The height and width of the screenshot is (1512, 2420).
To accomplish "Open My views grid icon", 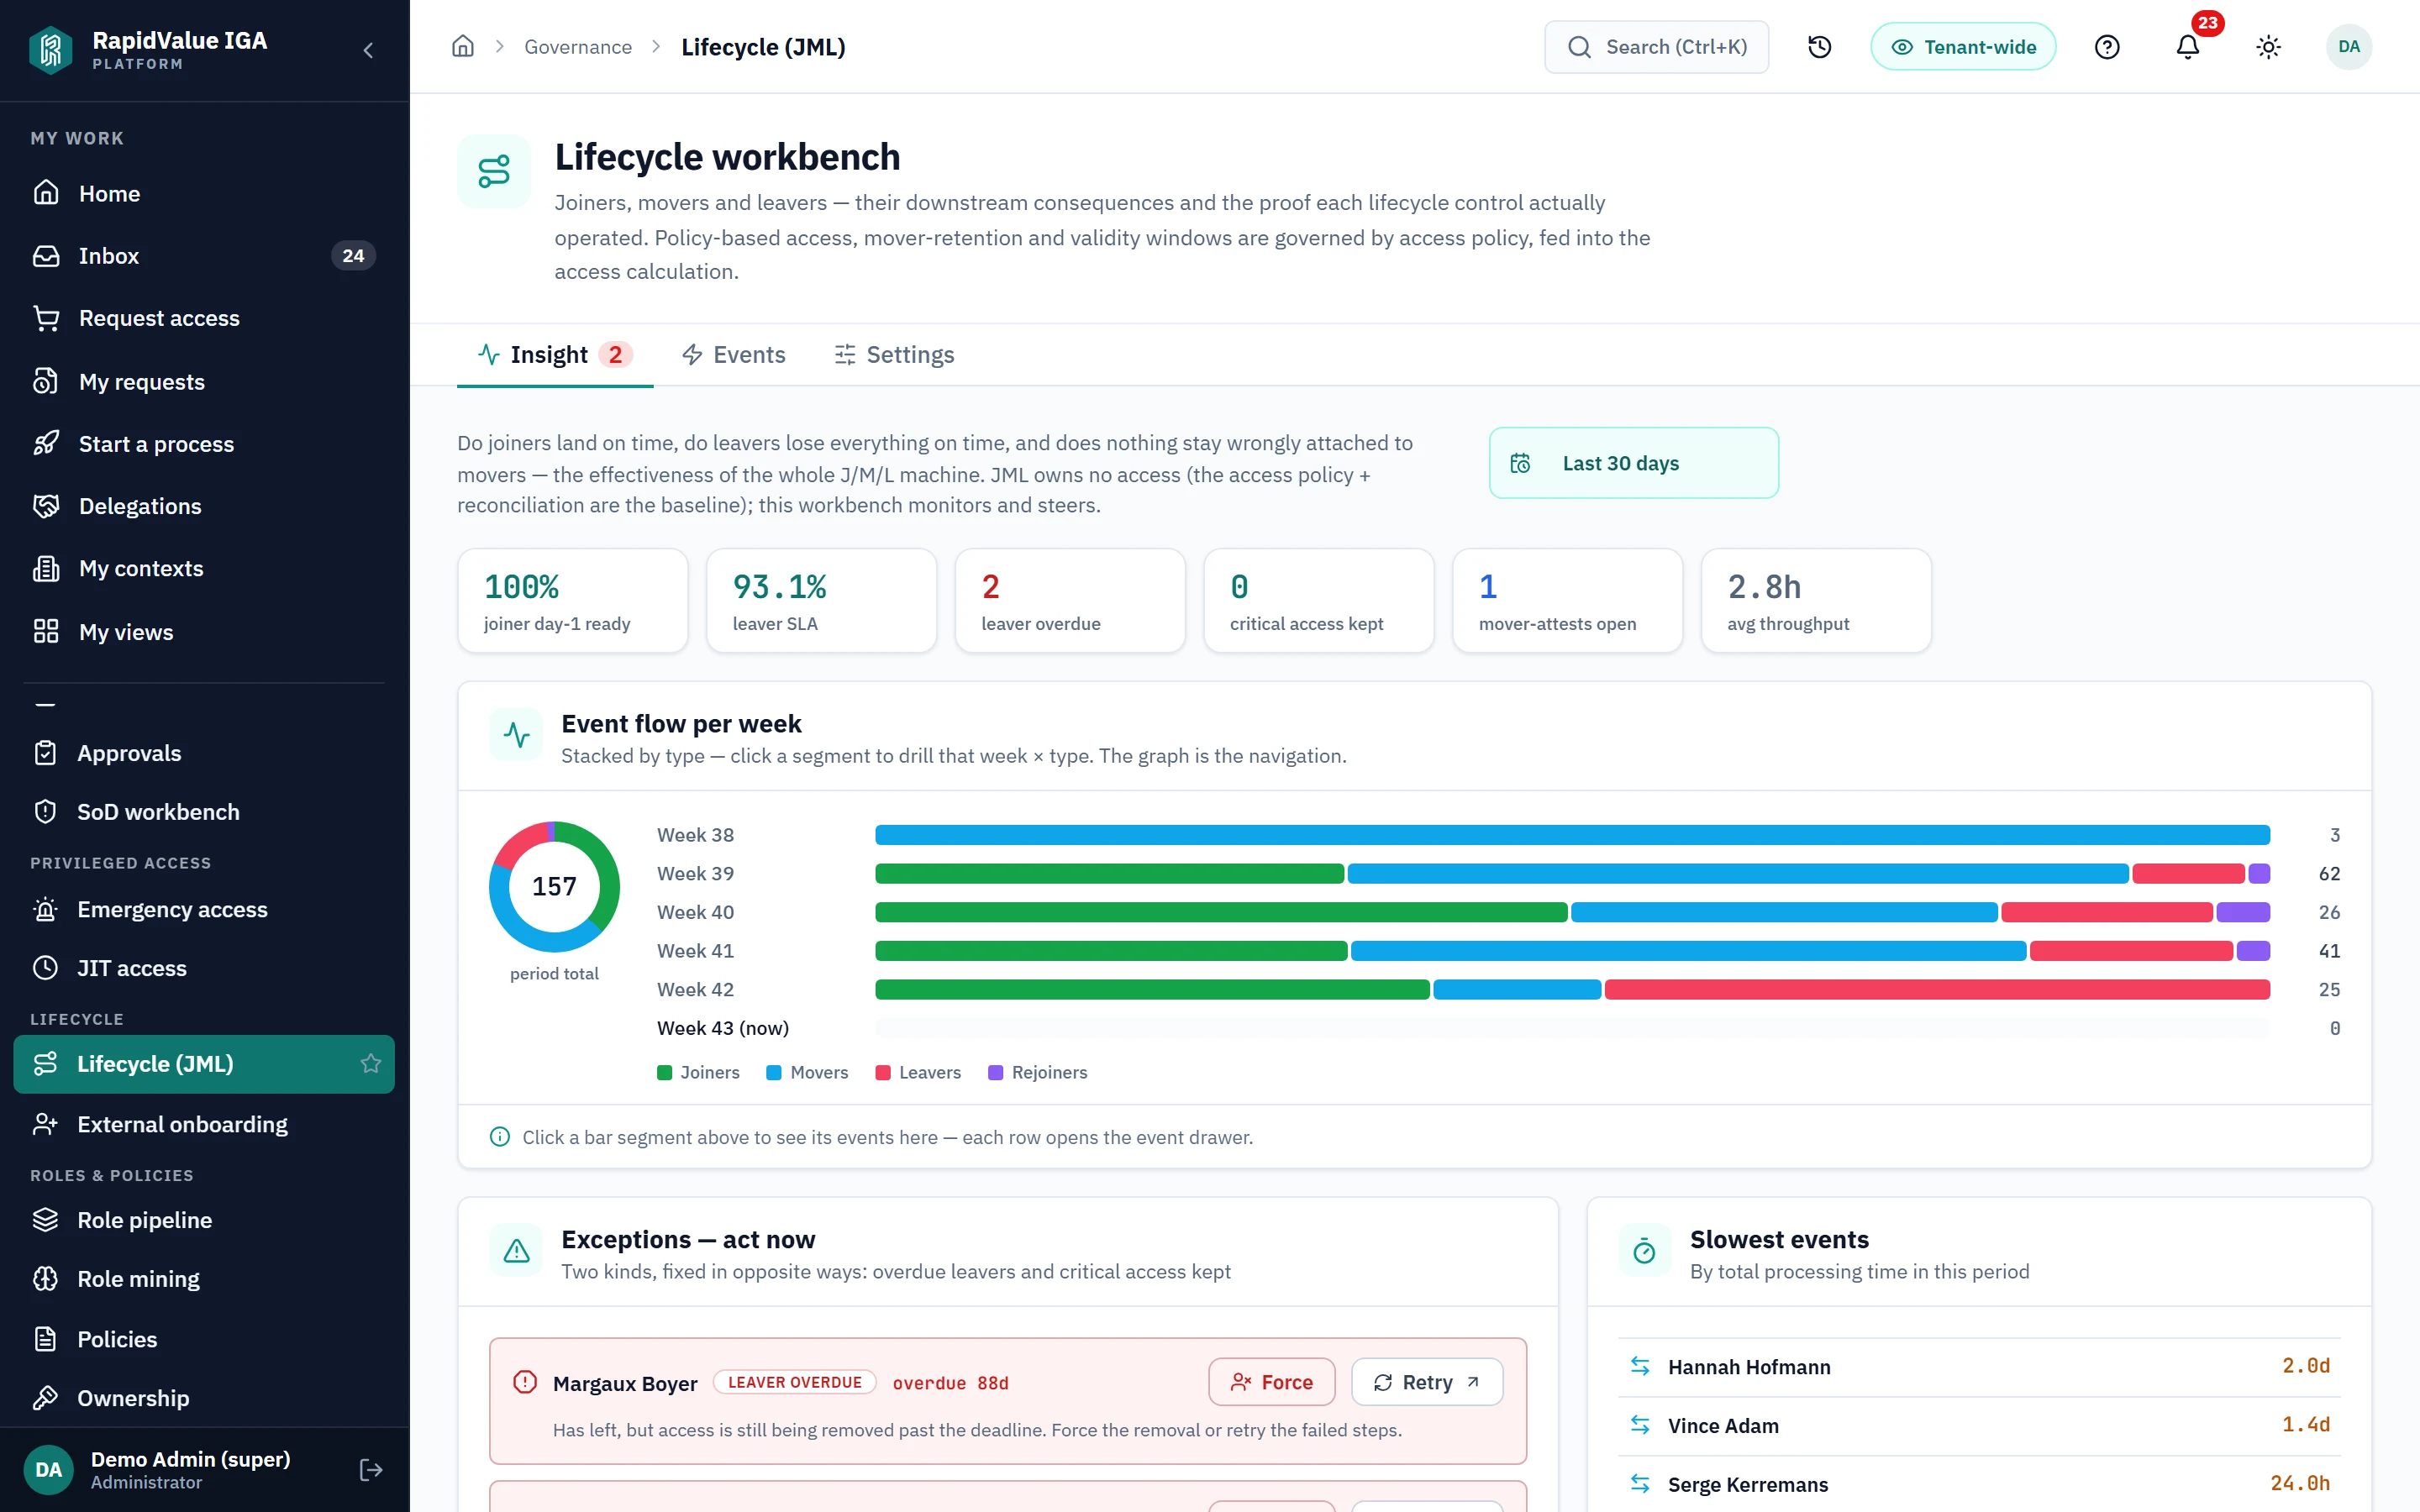I will click(x=46, y=632).
